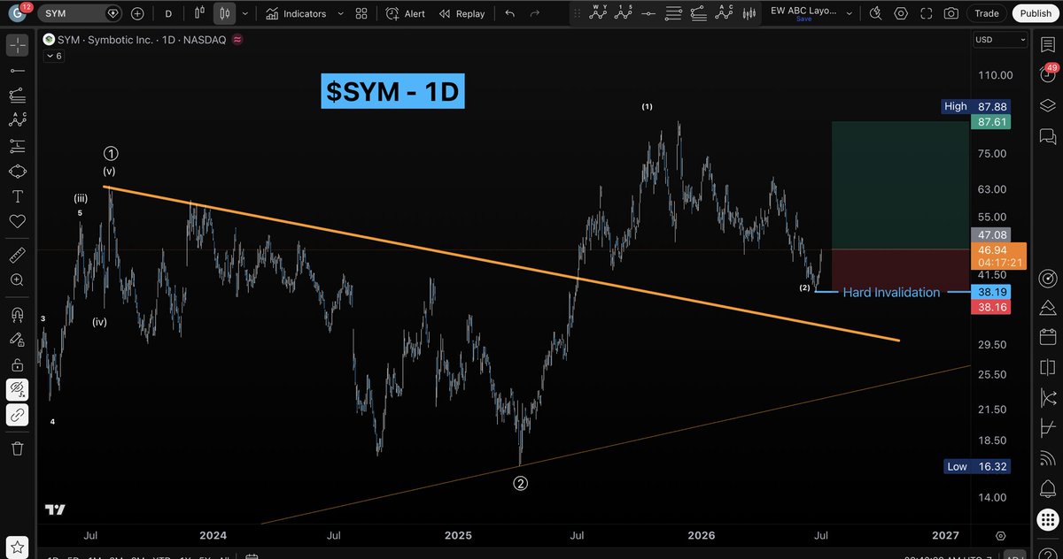Click the Publish button
Screen dimensions: 1063x559
click(1036, 13)
